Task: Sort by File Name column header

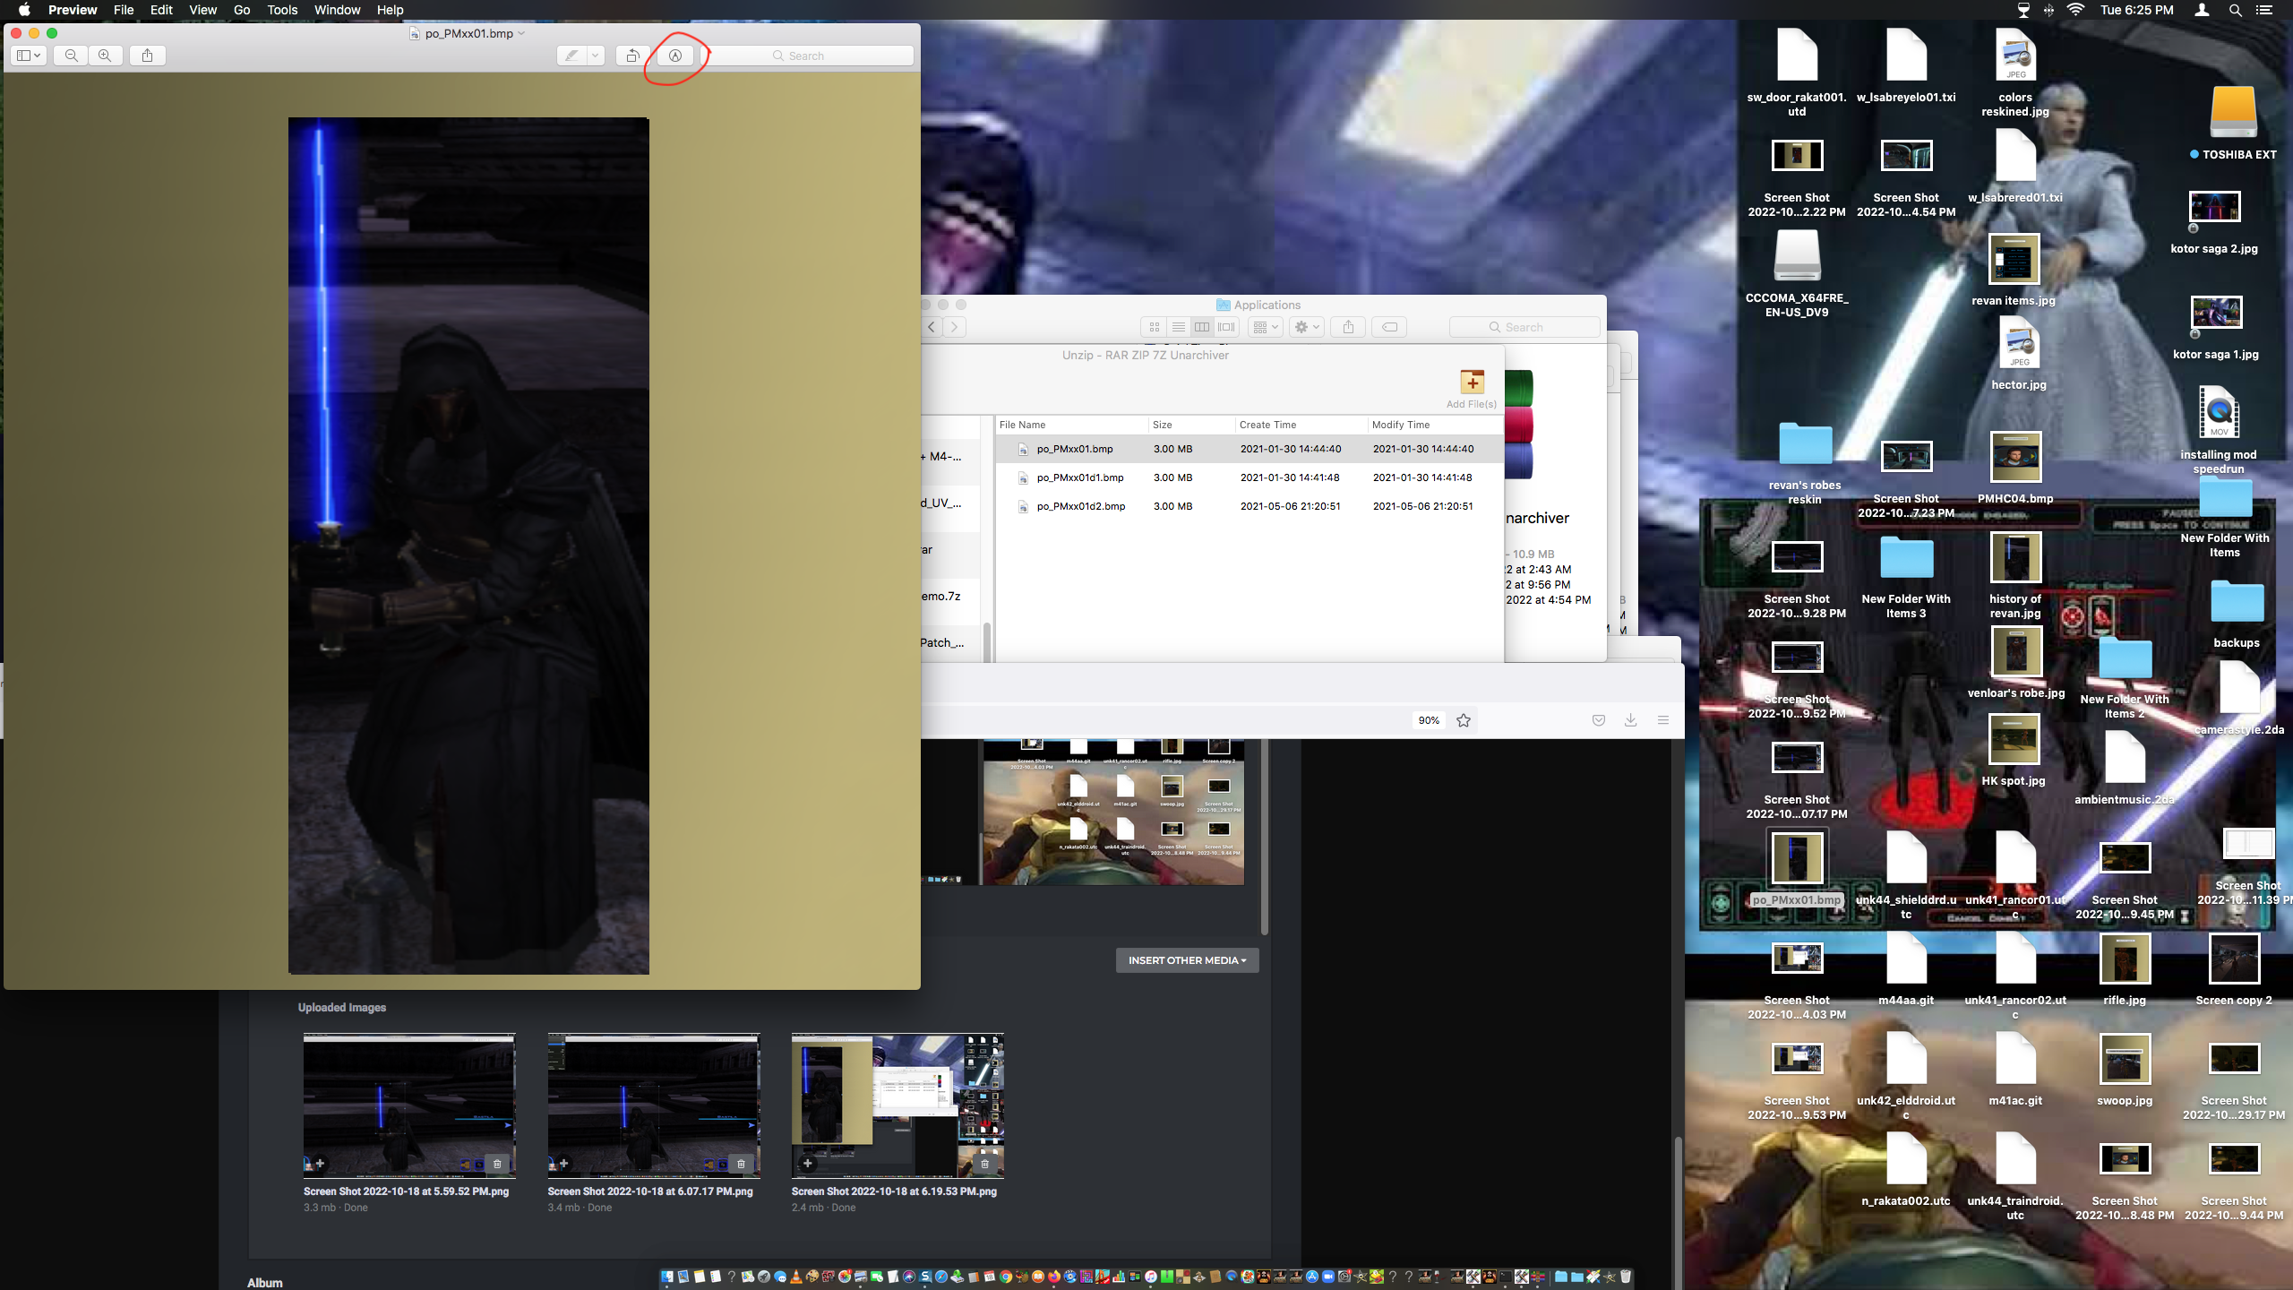Action: [1071, 425]
